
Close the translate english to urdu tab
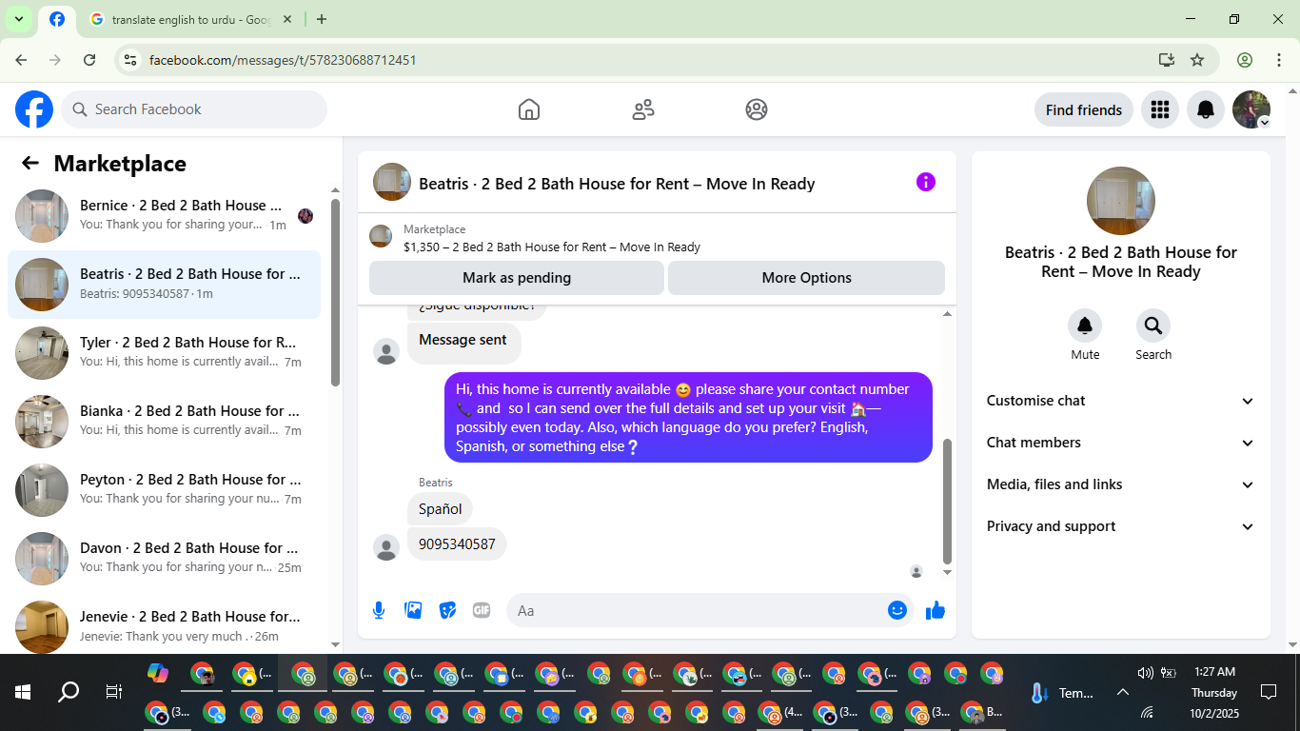289,19
